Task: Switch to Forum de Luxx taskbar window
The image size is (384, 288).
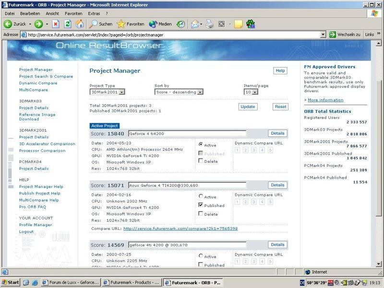Action: click(71, 283)
